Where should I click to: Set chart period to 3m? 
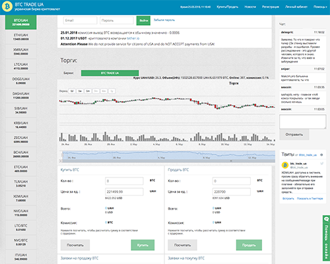coord(96,91)
